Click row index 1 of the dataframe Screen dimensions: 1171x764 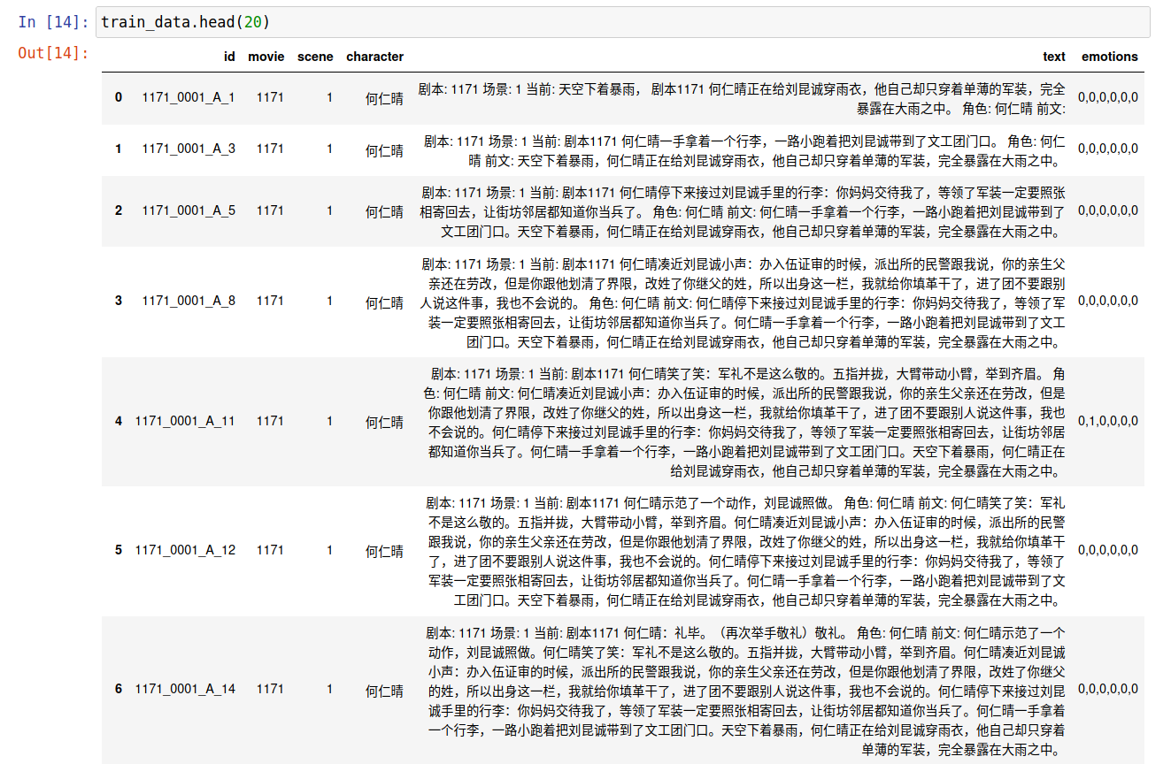coord(119,149)
